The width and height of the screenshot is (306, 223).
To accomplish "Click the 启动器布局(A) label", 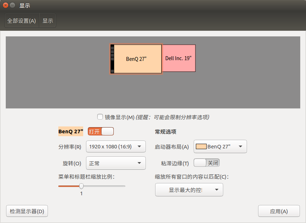I will point(172,147).
